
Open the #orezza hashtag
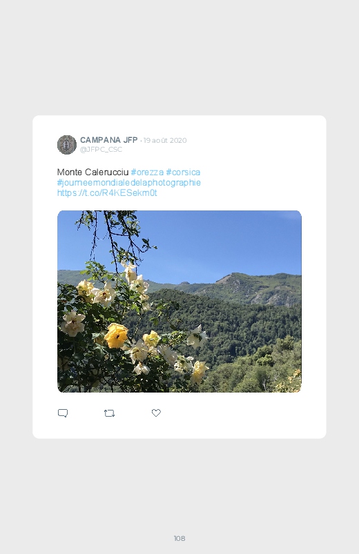click(x=147, y=172)
